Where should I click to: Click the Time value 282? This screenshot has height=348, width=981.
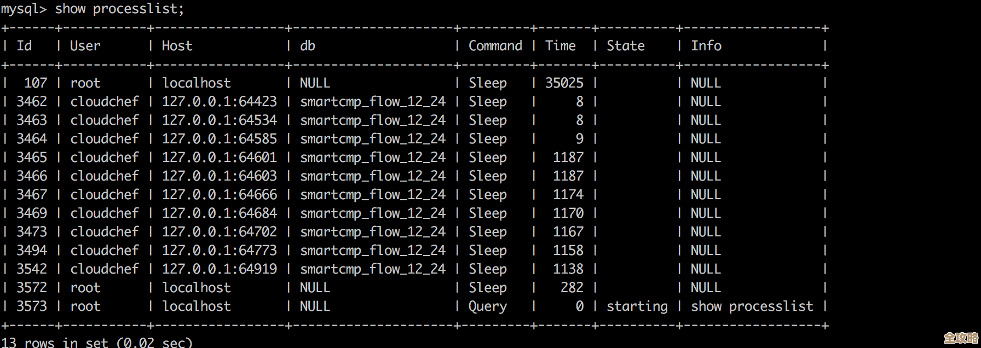point(572,288)
